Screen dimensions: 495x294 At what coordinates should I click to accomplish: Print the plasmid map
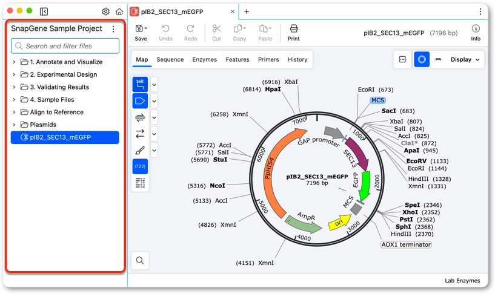tap(294, 33)
